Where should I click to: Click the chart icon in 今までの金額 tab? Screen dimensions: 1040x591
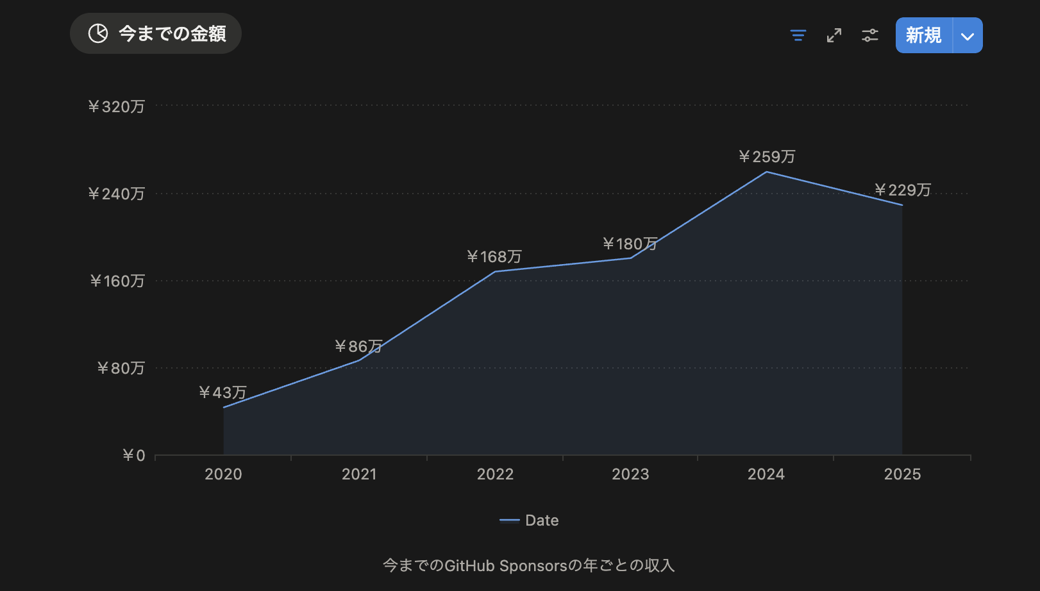[98, 33]
